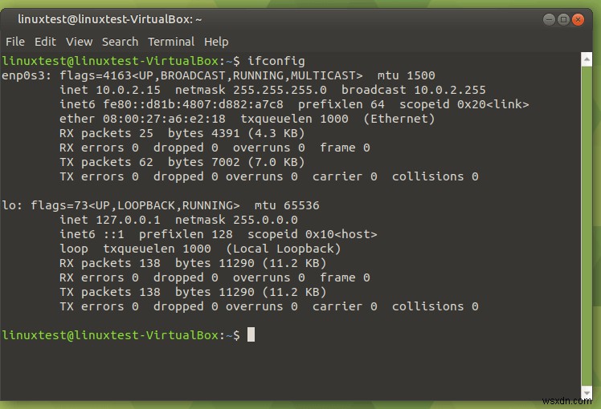The image size is (601, 409).
Task: Click the broadcast address 10.0.2.255
Action: [450, 90]
